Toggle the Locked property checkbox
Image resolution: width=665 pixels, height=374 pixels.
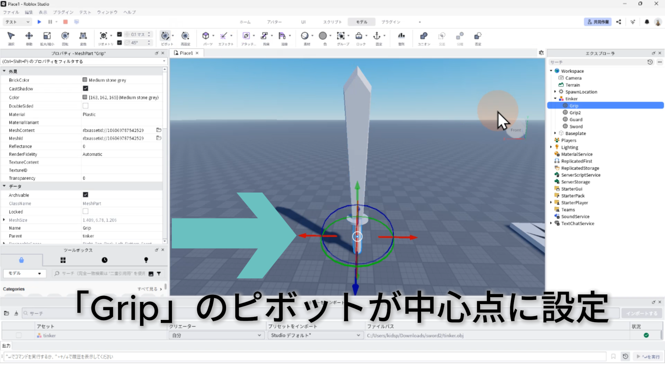tap(86, 211)
